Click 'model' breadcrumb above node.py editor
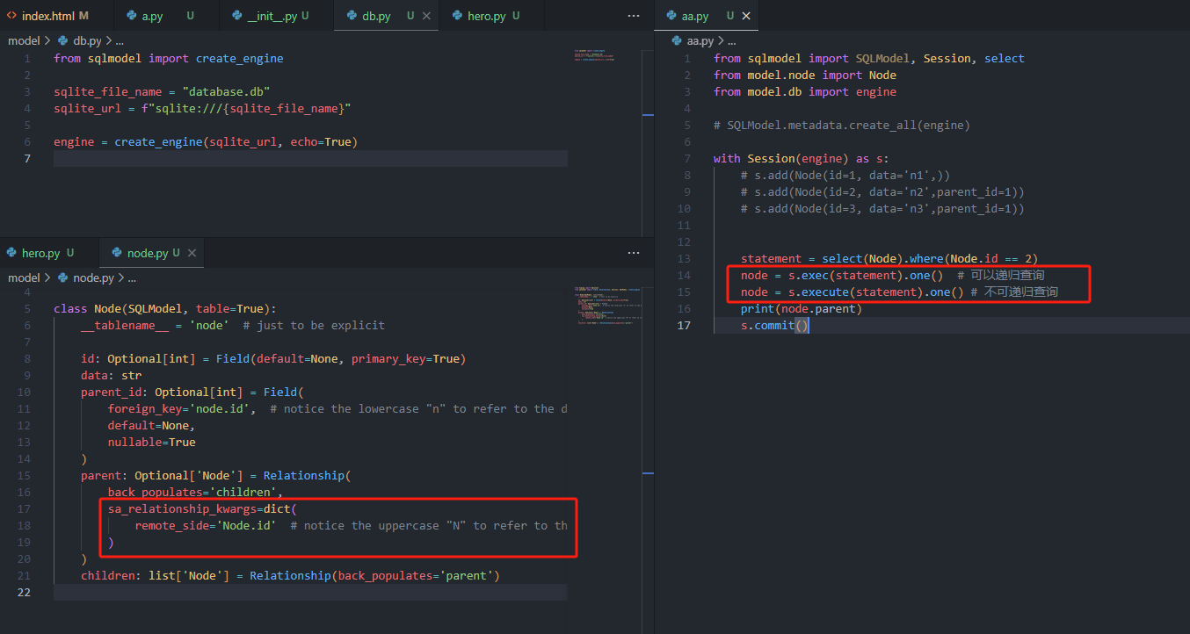The image size is (1190, 634). pos(24,277)
